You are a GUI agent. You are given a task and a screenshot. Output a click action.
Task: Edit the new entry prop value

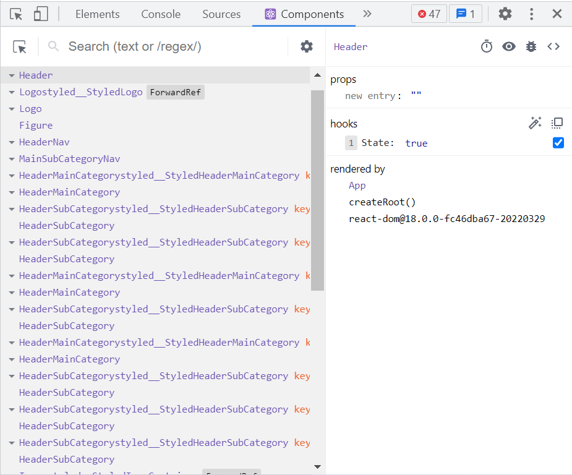pos(416,96)
